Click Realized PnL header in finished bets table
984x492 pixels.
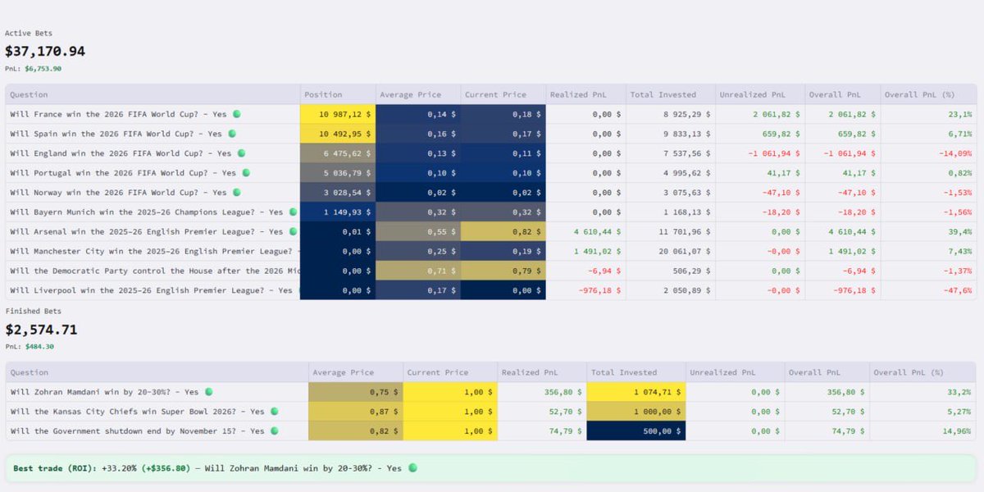pos(541,372)
